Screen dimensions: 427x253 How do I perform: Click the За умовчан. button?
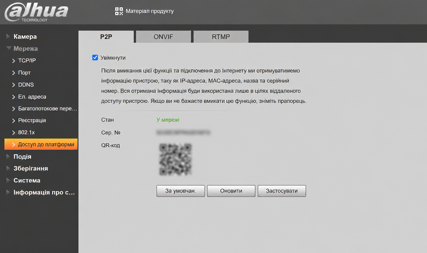pos(180,191)
